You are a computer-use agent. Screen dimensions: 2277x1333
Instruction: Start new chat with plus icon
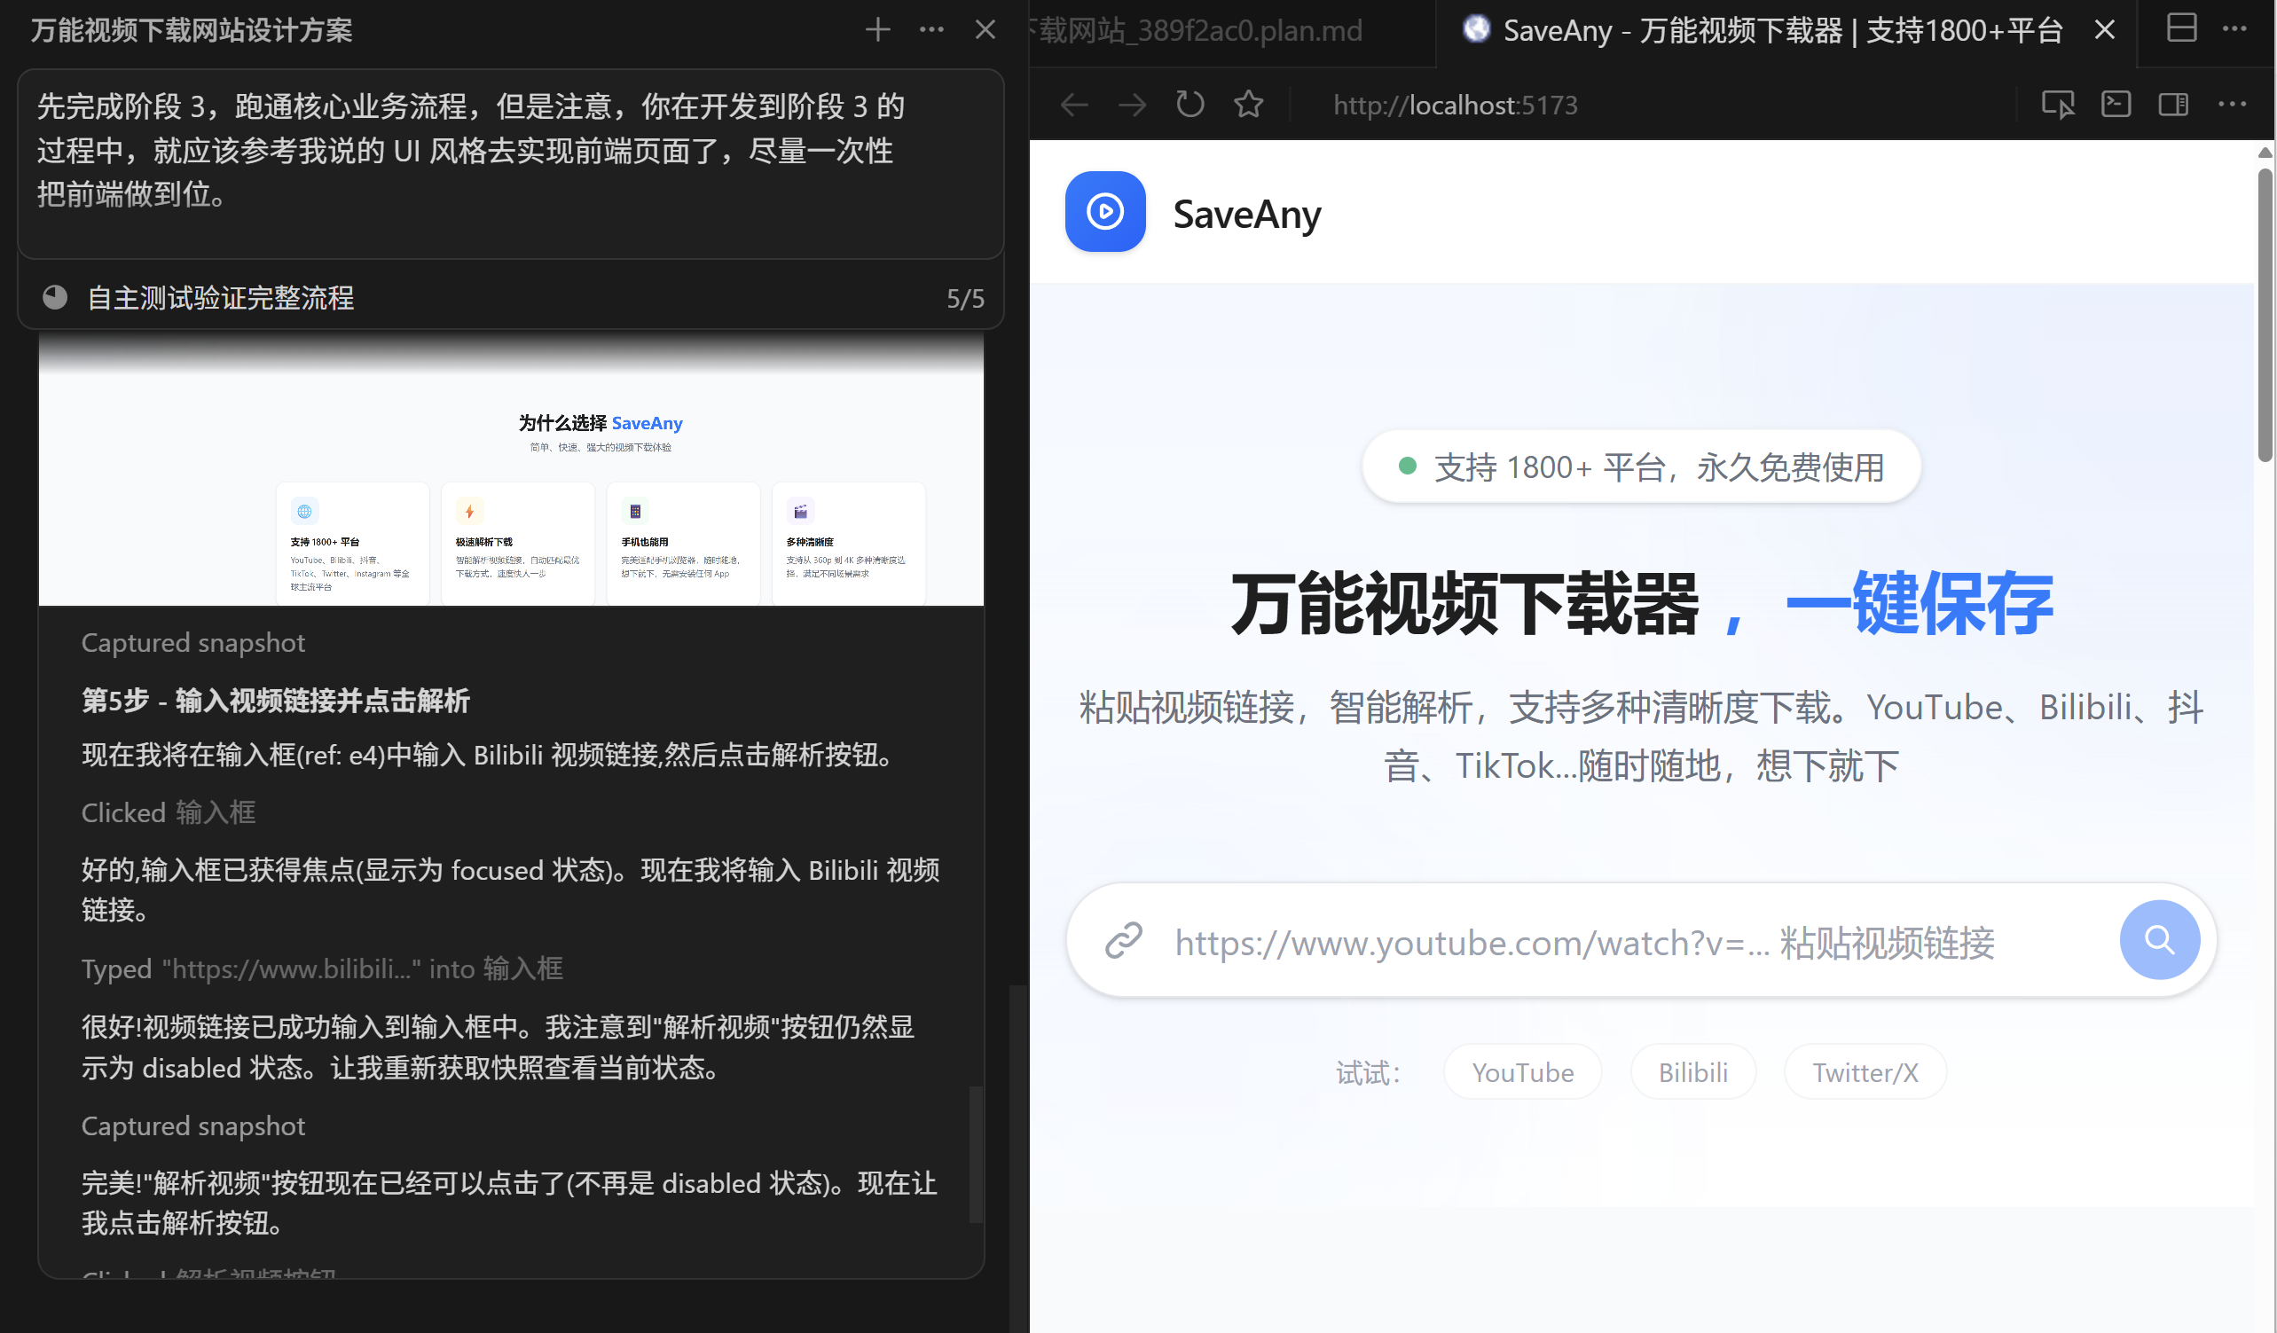click(x=877, y=30)
